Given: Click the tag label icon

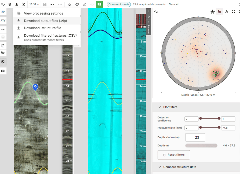Looking at the screenshot, I should [x=77, y=4].
